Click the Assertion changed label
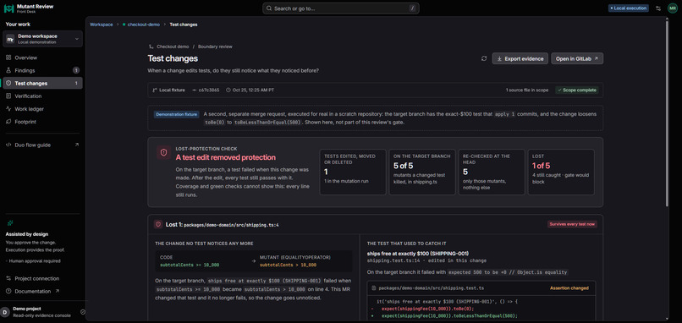This screenshot has height=323, width=682. coord(569,287)
